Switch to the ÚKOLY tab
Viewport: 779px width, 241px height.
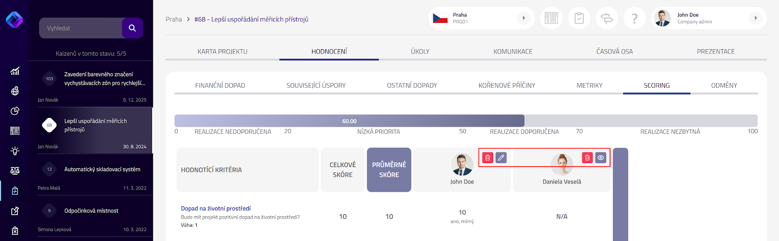click(x=420, y=52)
